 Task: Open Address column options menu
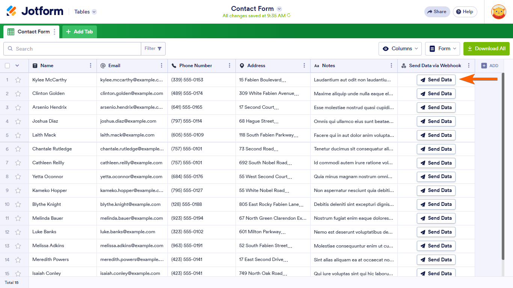click(304, 66)
